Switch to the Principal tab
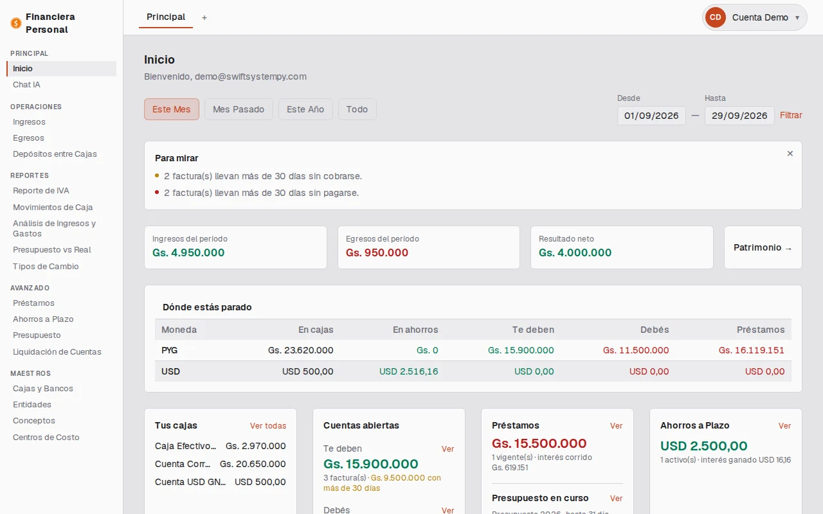 click(x=166, y=17)
